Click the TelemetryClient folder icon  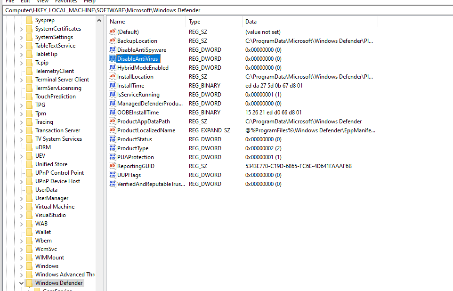tap(29, 71)
